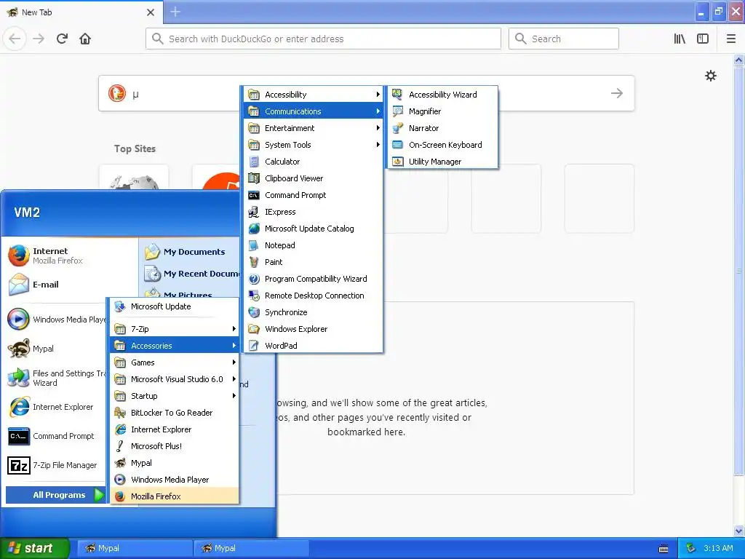This screenshot has height=559, width=745.
Task: Start Narrator from Accessibility submenu
Action: [442, 128]
